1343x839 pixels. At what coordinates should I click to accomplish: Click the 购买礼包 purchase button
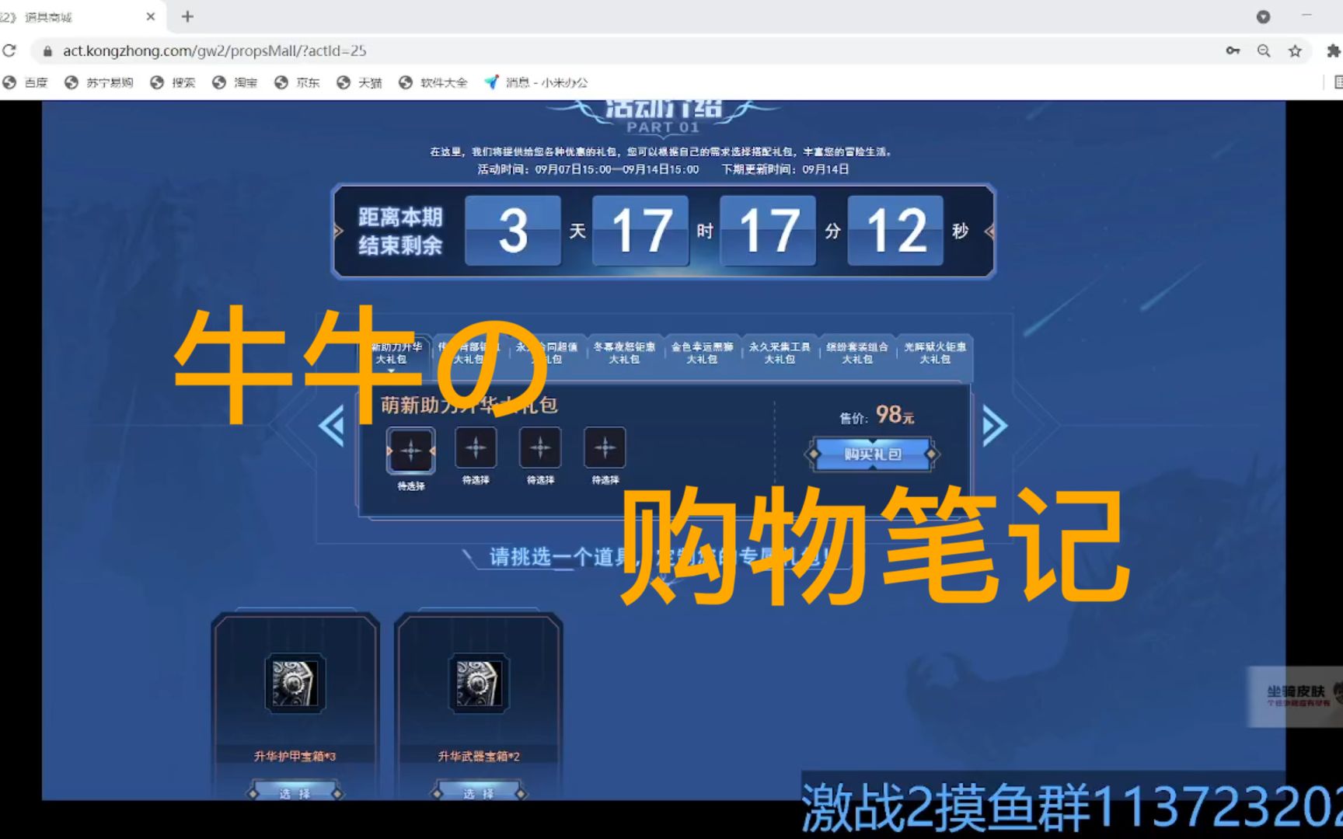coord(872,454)
